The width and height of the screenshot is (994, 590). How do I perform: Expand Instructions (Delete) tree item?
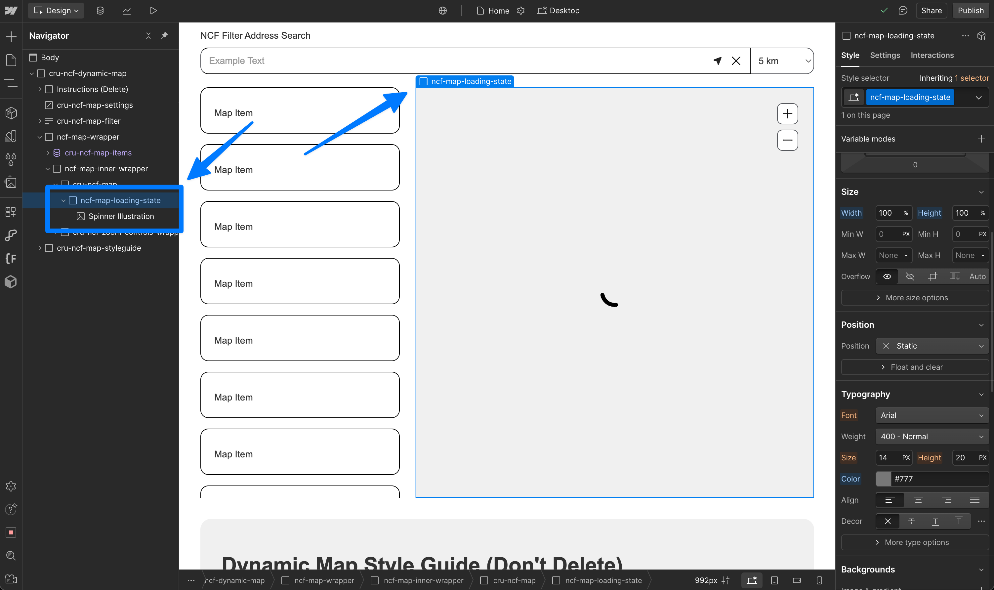[40, 89]
